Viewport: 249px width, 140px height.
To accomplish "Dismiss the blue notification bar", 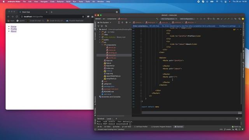I will click(x=239, y=26).
